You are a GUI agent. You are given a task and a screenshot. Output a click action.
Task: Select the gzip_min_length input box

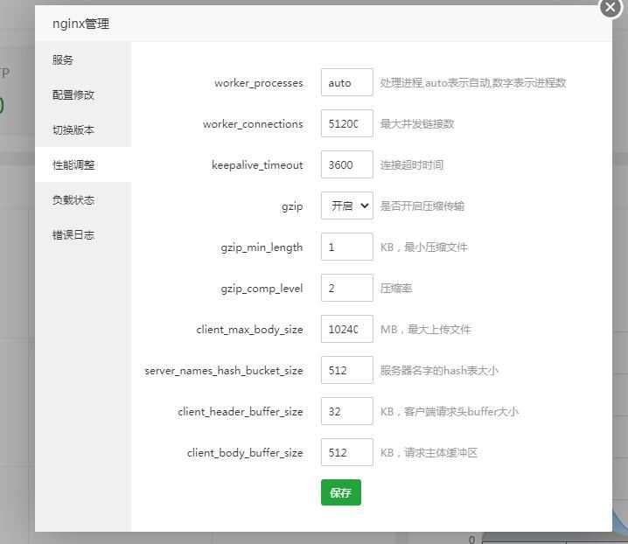pyautogui.click(x=346, y=248)
